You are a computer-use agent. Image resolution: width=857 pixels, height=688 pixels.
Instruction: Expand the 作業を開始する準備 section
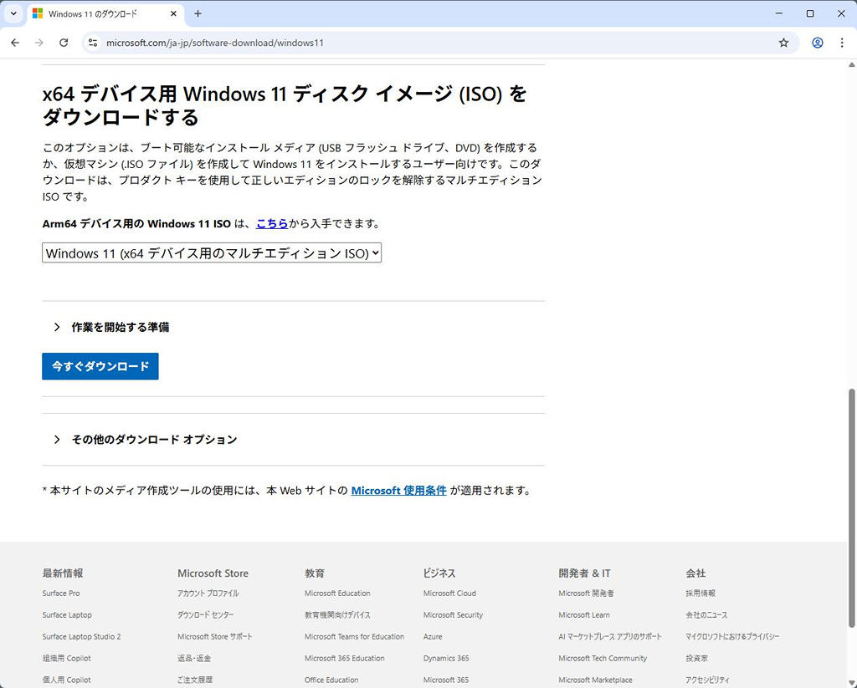click(x=120, y=327)
